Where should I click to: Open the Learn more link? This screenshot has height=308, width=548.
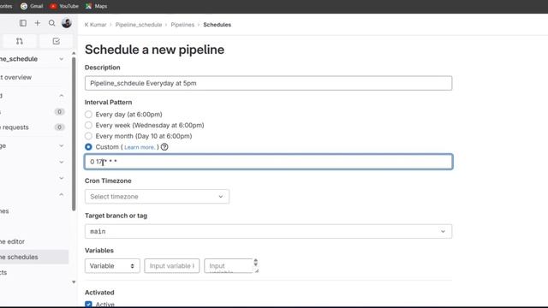coord(140,147)
